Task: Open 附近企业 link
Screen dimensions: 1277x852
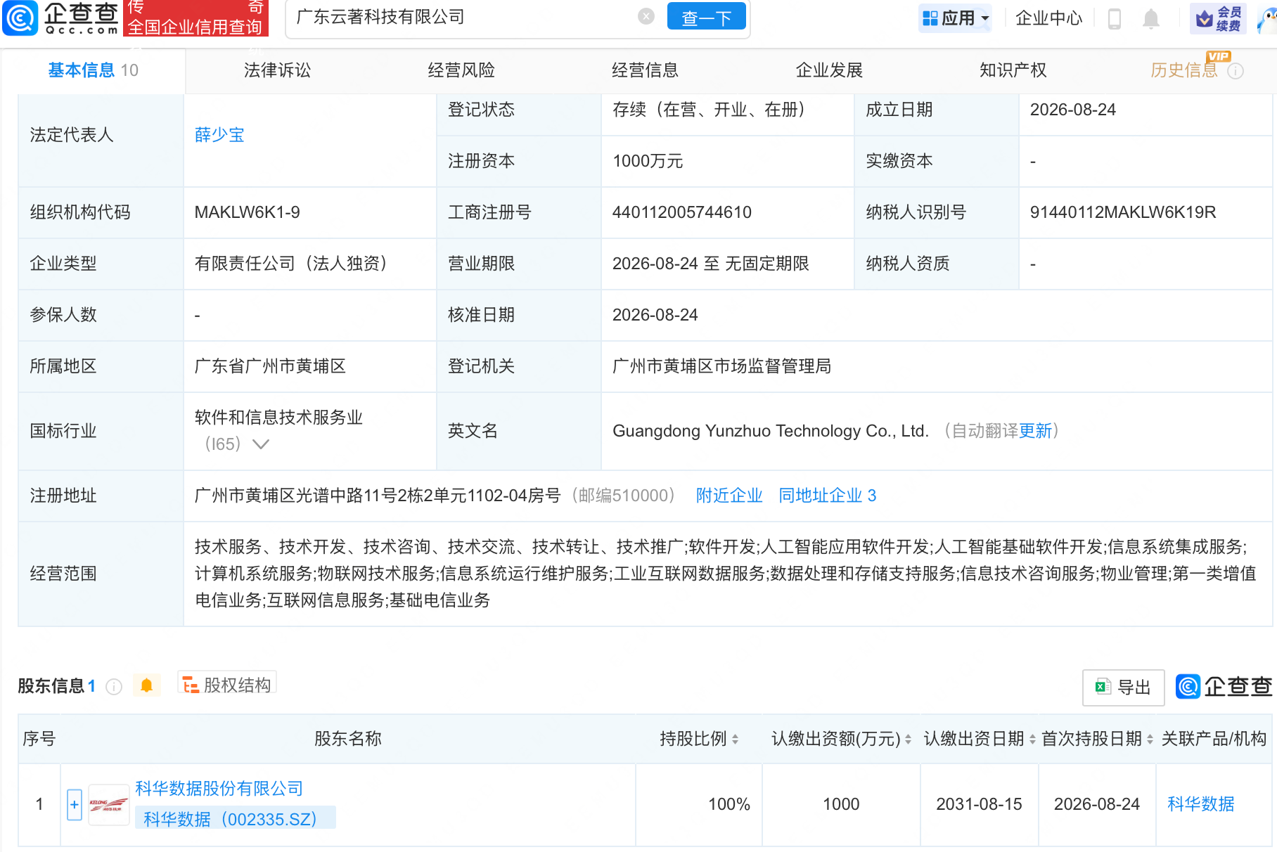Action: point(729,496)
